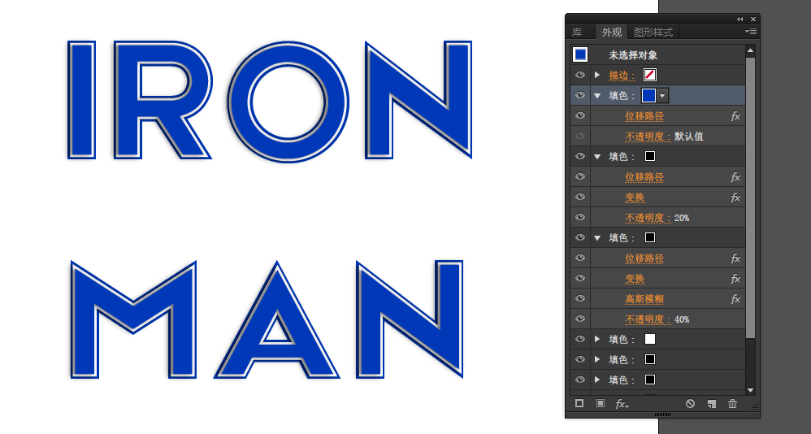
Task: Click fx icon on the 高斯模糊 row
Action: [735, 300]
